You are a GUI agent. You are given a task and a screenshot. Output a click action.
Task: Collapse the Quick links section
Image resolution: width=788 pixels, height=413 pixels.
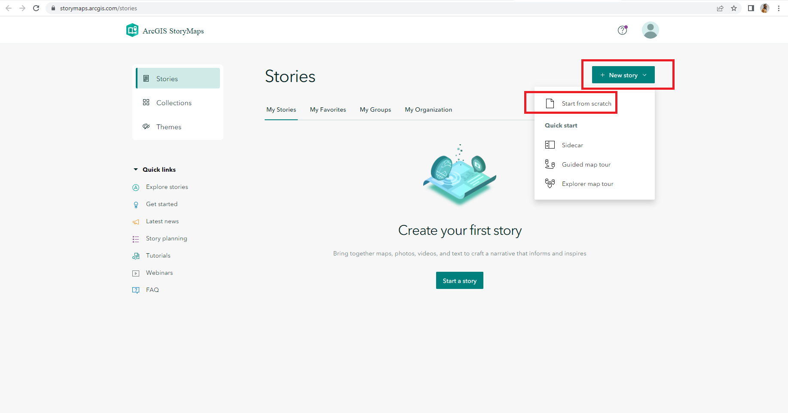136,170
